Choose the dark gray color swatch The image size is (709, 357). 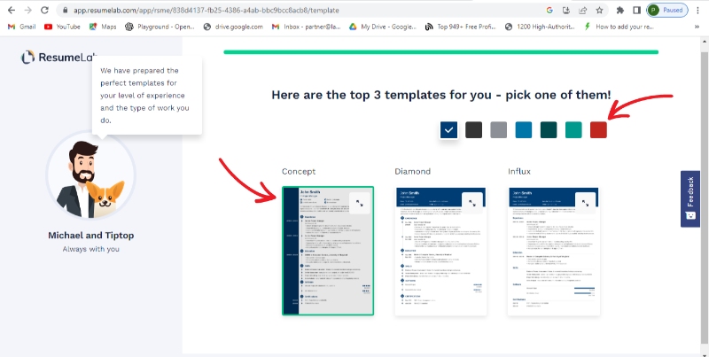pos(474,130)
